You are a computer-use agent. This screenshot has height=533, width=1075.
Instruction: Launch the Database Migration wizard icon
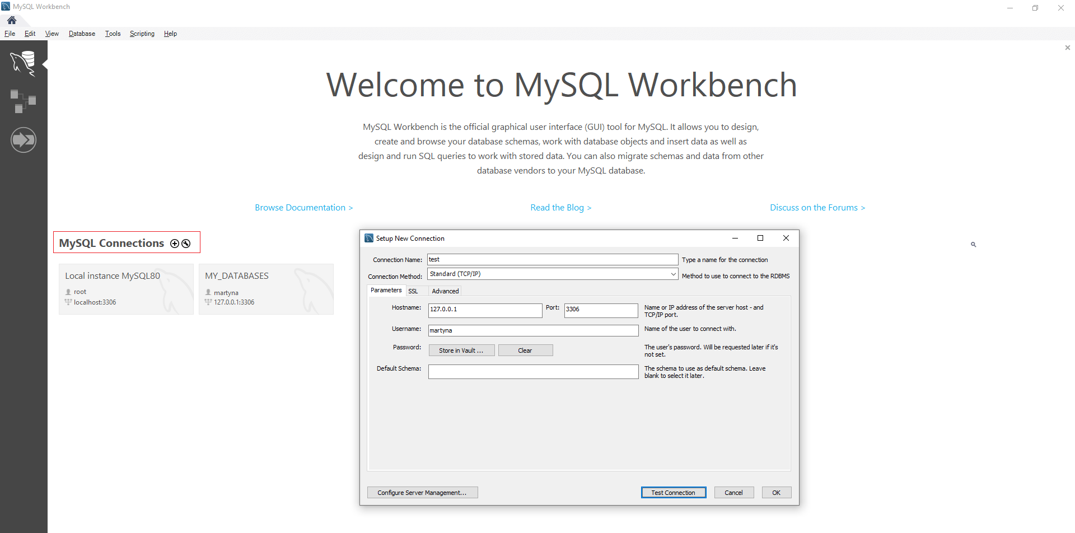(x=24, y=139)
